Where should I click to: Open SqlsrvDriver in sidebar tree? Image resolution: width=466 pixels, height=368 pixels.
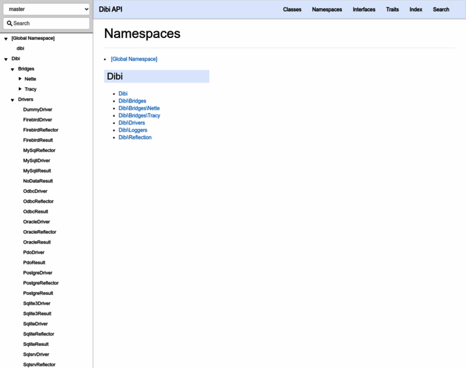(36, 355)
